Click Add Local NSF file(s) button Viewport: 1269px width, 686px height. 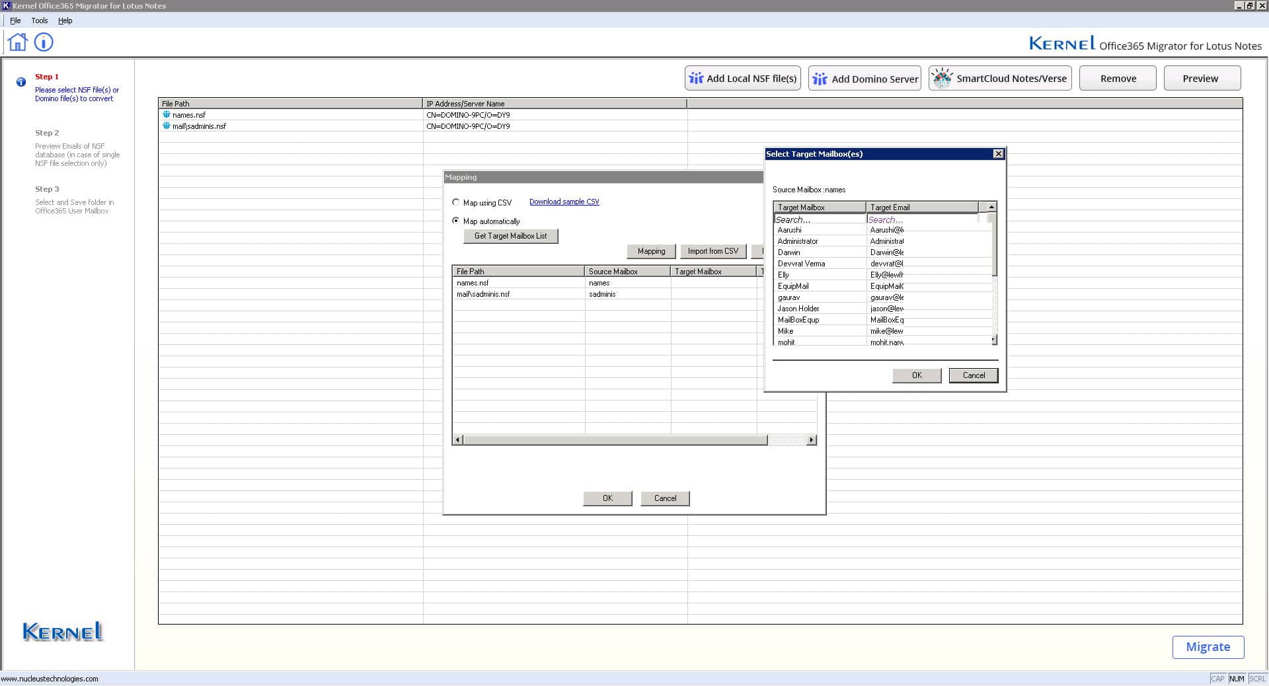(x=743, y=78)
